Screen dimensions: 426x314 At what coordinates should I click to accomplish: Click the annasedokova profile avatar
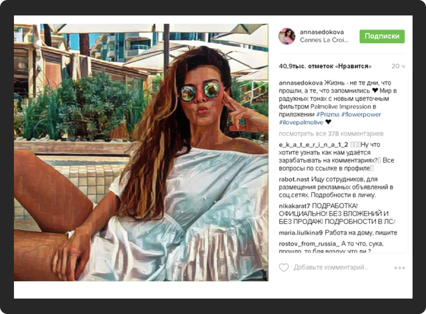tap(286, 36)
